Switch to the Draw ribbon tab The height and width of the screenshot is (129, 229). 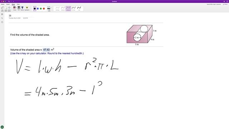(x=13, y=4)
